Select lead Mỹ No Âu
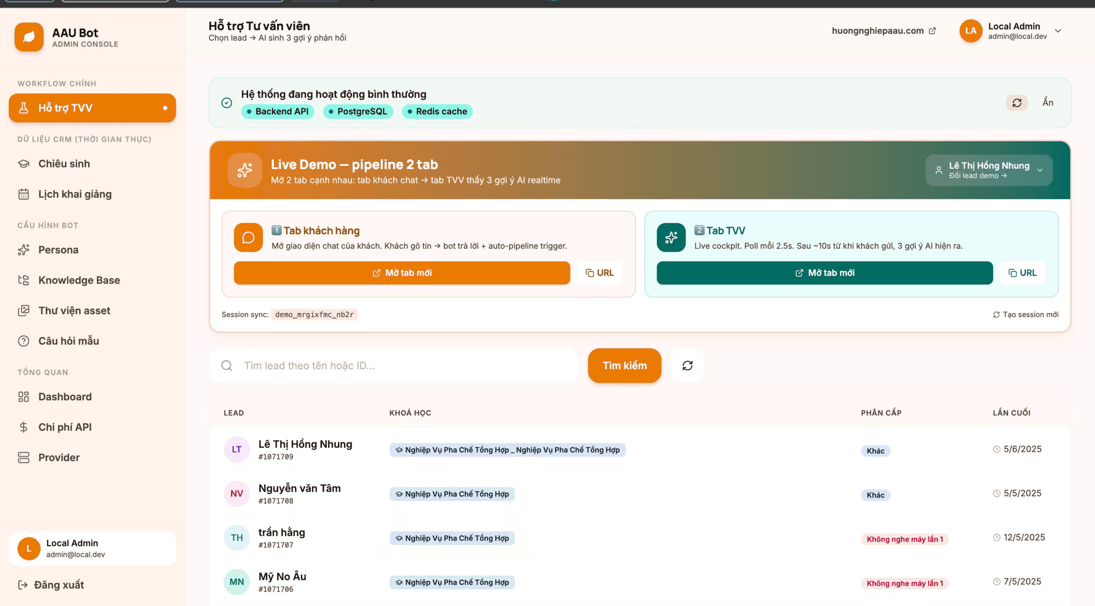 coord(282,577)
